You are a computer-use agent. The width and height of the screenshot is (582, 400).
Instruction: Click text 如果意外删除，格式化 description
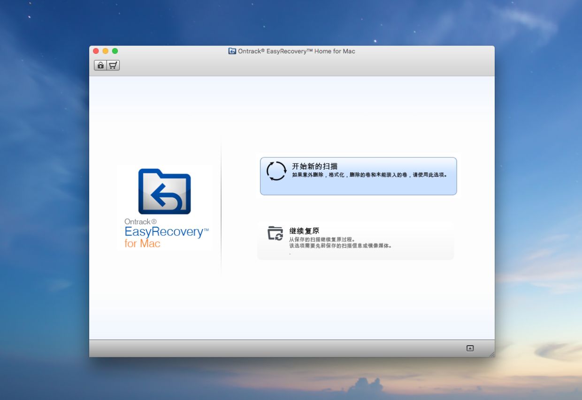tap(369, 175)
